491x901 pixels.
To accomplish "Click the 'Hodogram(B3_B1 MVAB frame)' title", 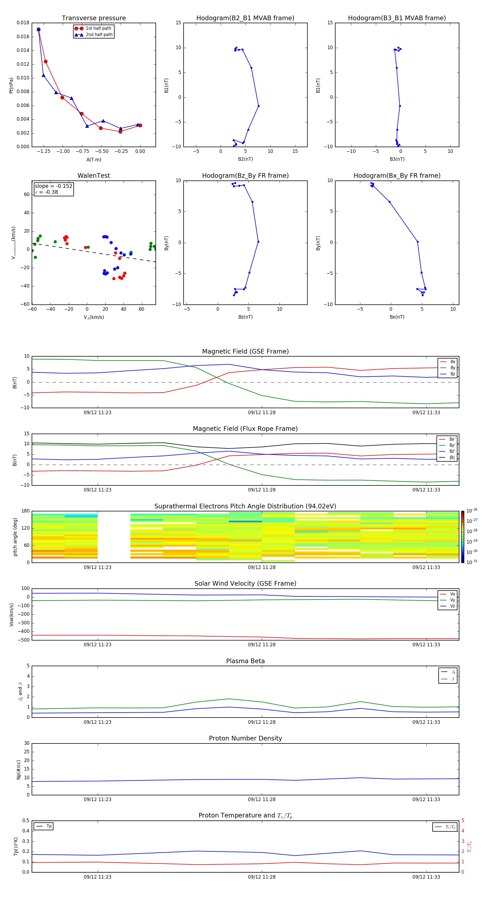I will tap(397, 18).
